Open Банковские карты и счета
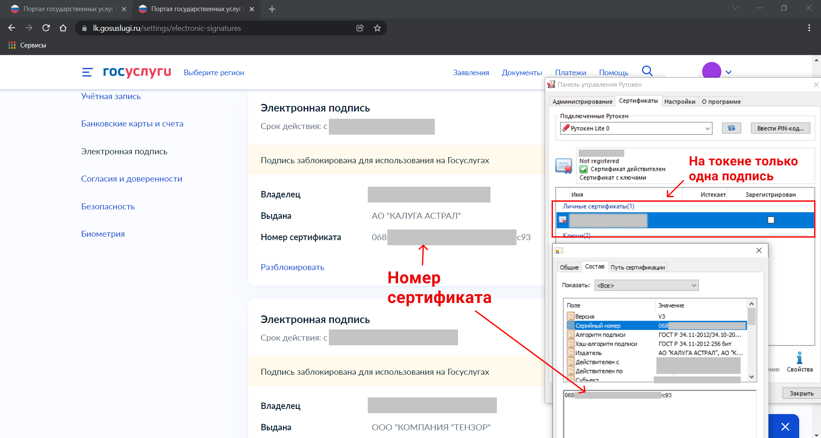 132,123
